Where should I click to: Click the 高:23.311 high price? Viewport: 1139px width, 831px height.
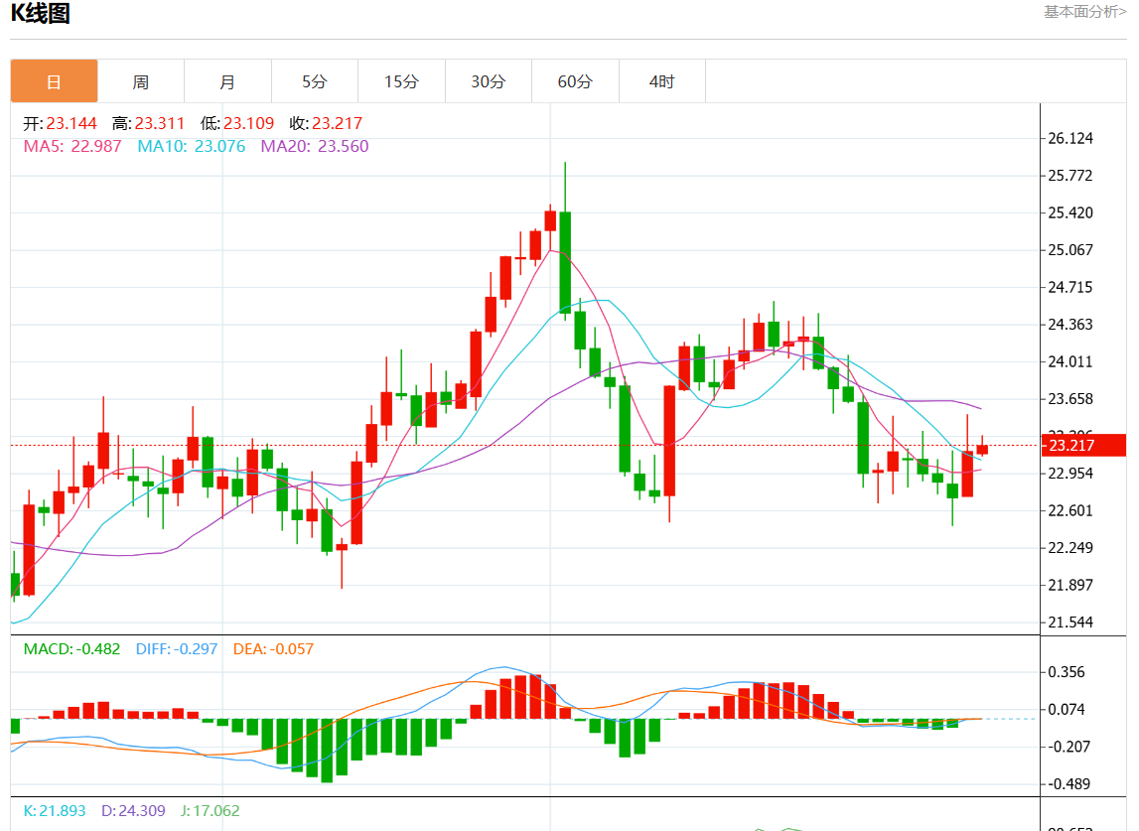tap(148, 123)
